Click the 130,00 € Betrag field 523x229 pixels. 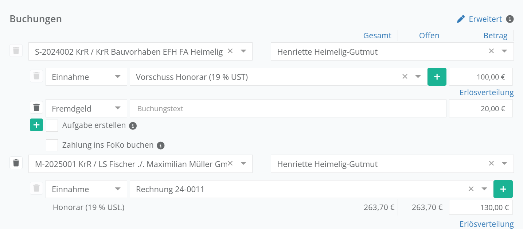pyautogui.click(x=481, y=207)
